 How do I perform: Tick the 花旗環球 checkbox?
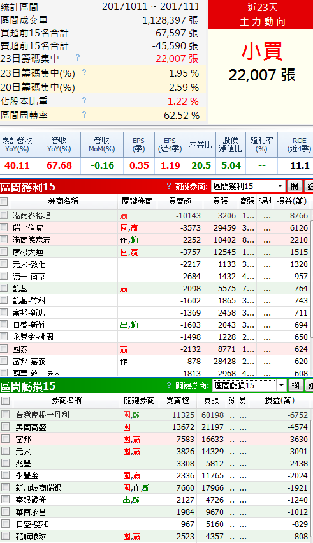[x=5, y=536]
